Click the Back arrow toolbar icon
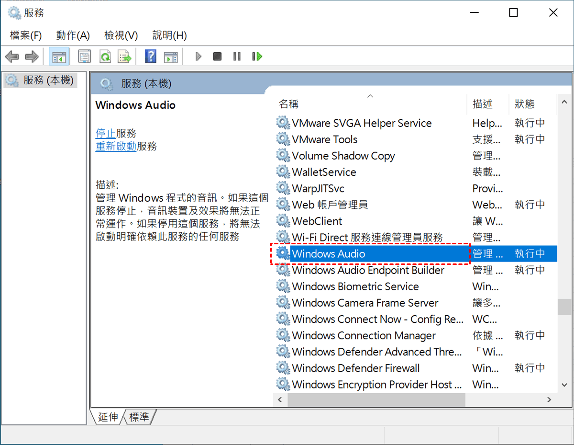574x445 pixels. 12,57
